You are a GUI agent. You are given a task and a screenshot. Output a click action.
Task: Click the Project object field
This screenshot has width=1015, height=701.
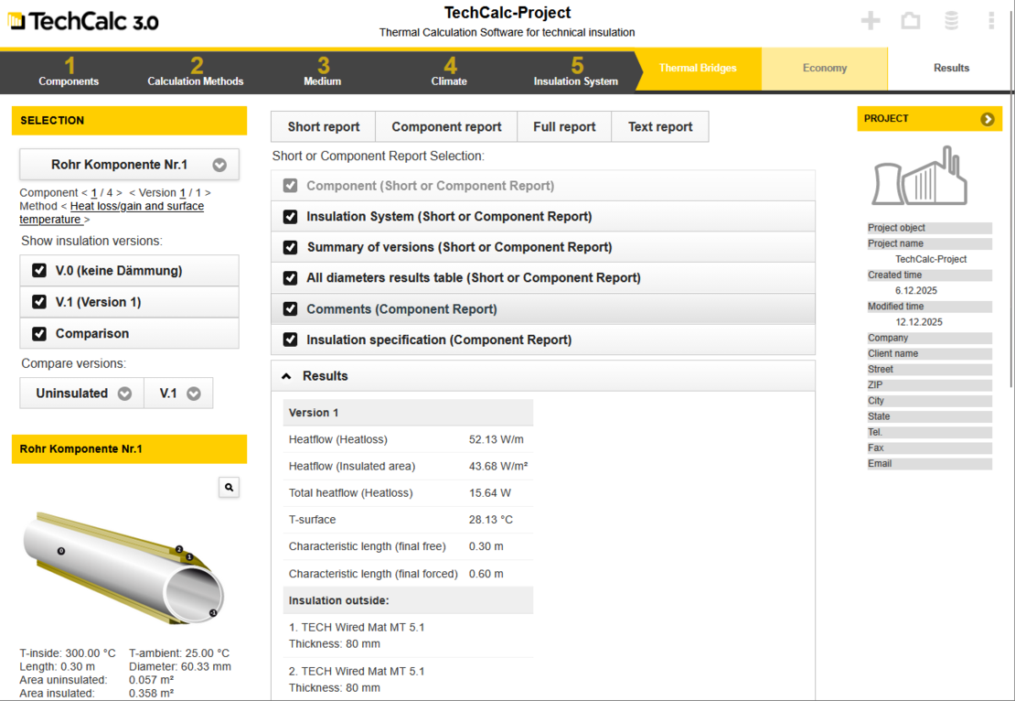(x=930, y=228)
